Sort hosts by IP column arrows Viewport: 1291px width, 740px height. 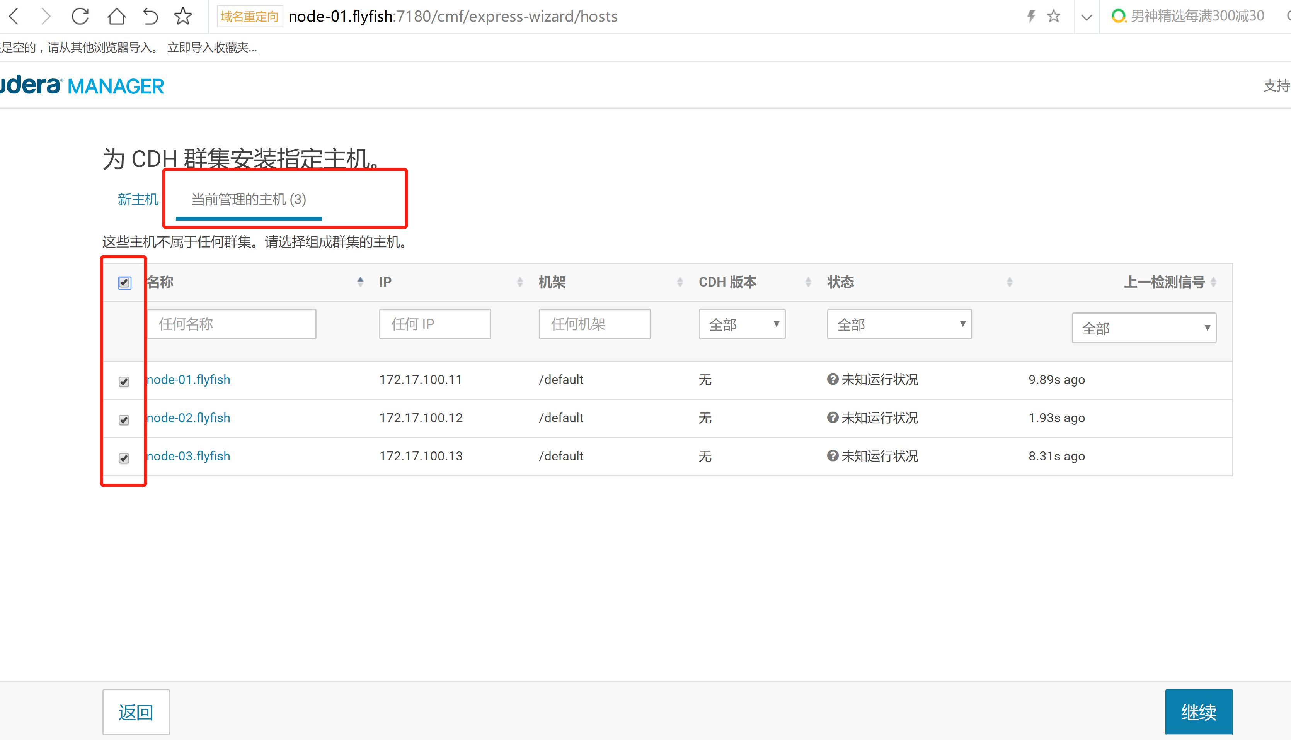point(519,282)
